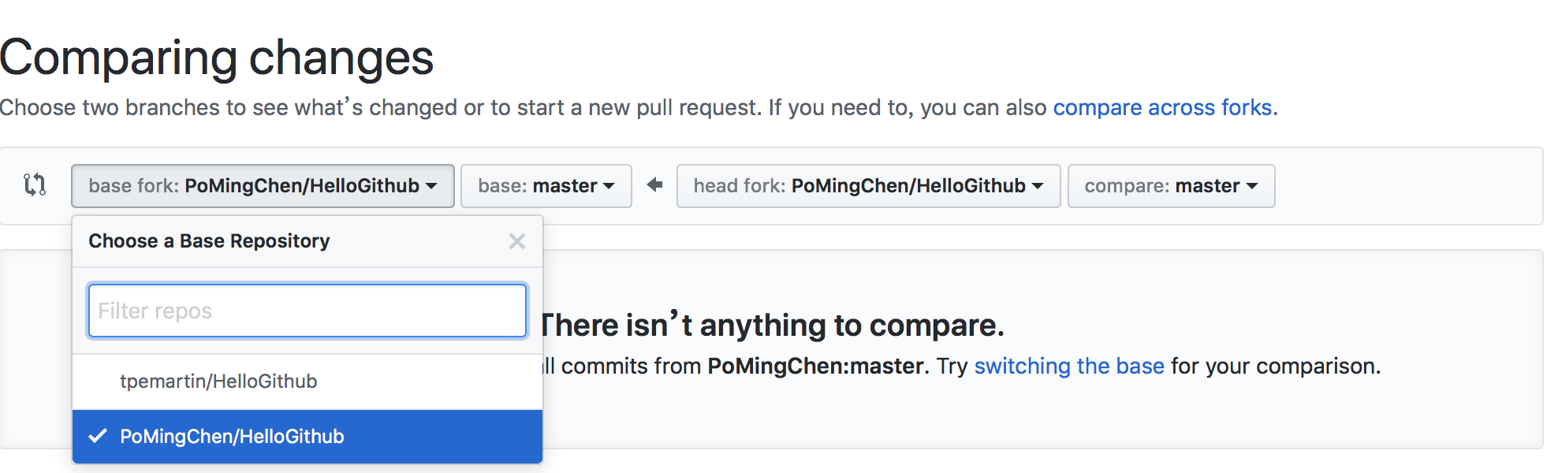Expand the head fork repository selector
This screenshot has width=1558, height=473.
[867, 186]
